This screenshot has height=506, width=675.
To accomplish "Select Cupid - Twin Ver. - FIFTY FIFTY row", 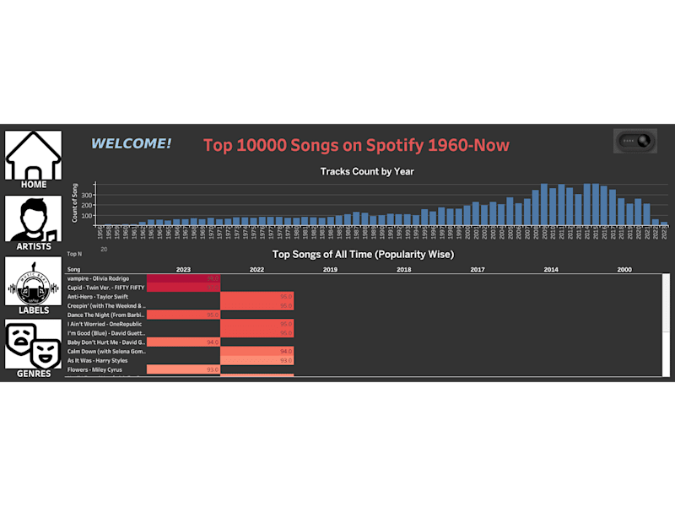I will pos(105,288).
